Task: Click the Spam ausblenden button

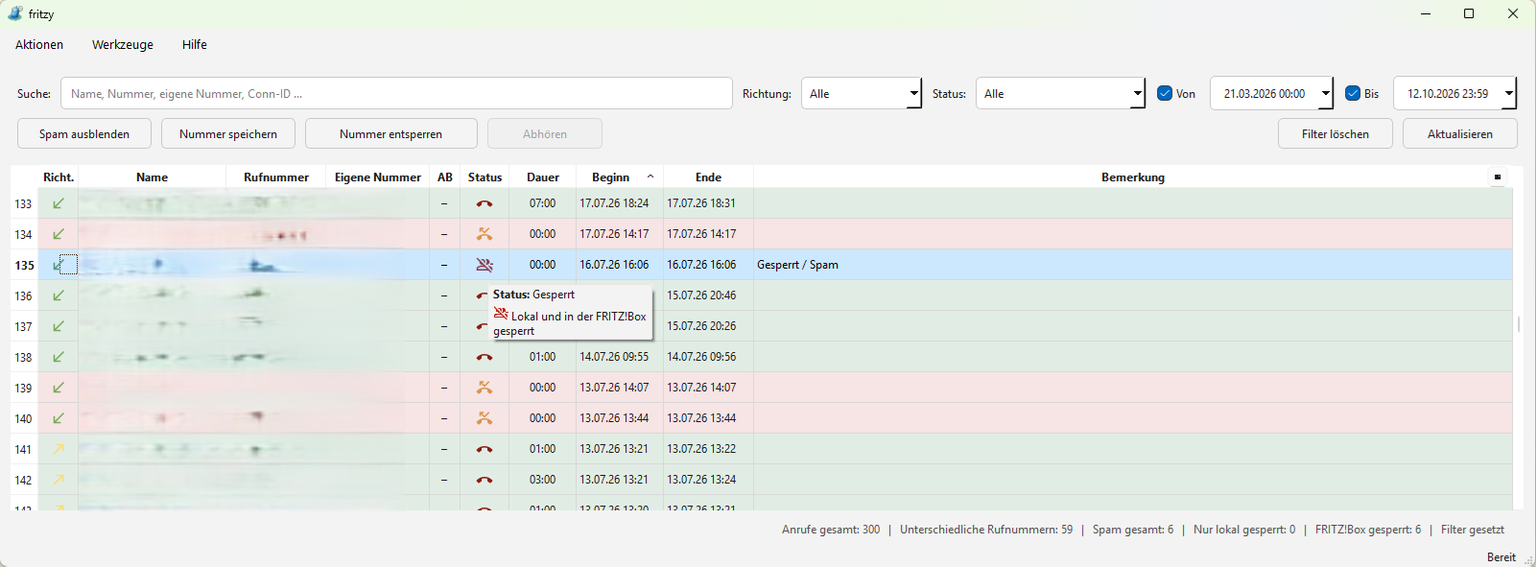Action: (84, 133)
